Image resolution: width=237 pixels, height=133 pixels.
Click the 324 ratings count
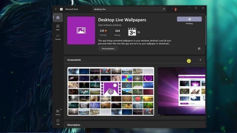117,32
